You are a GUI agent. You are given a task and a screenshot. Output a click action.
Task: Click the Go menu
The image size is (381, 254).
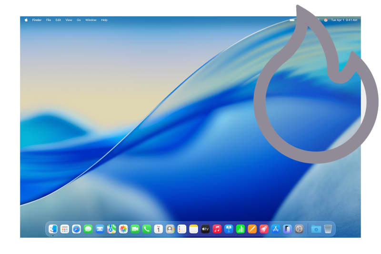[79, 20]
